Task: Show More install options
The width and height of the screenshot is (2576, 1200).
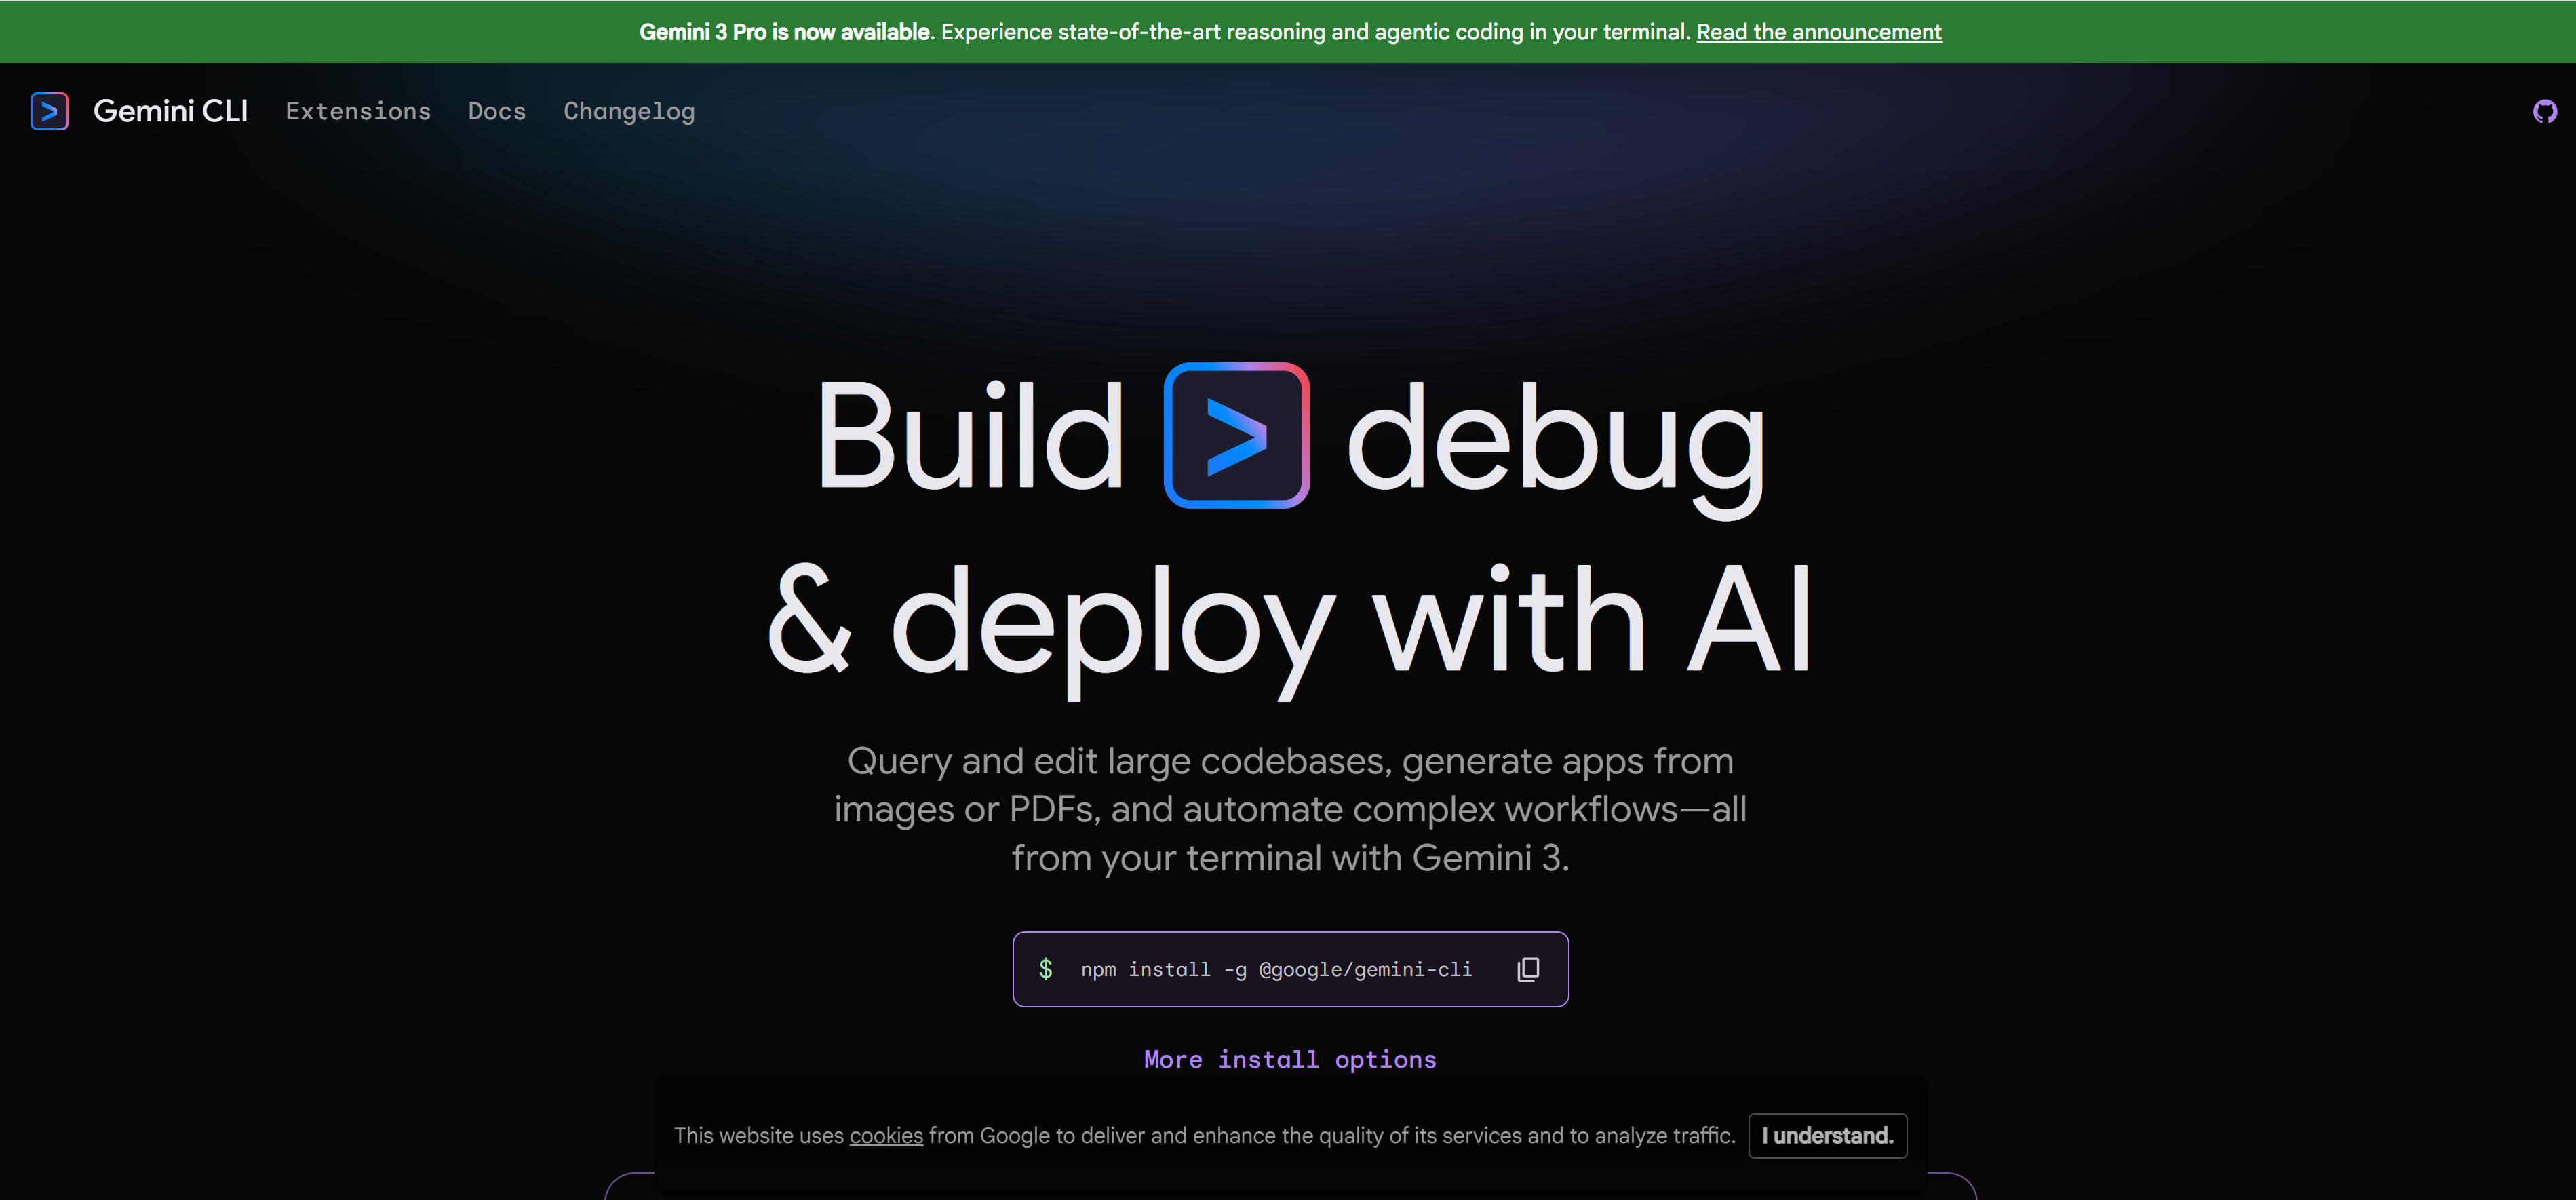Action: click(1289, 1059)
